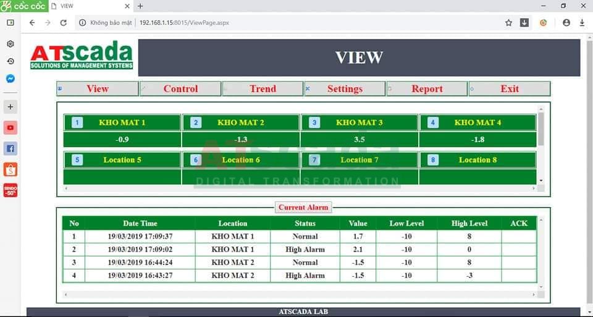Open the Control page
This screenshot has height=317, width=593.
(180, 89)
